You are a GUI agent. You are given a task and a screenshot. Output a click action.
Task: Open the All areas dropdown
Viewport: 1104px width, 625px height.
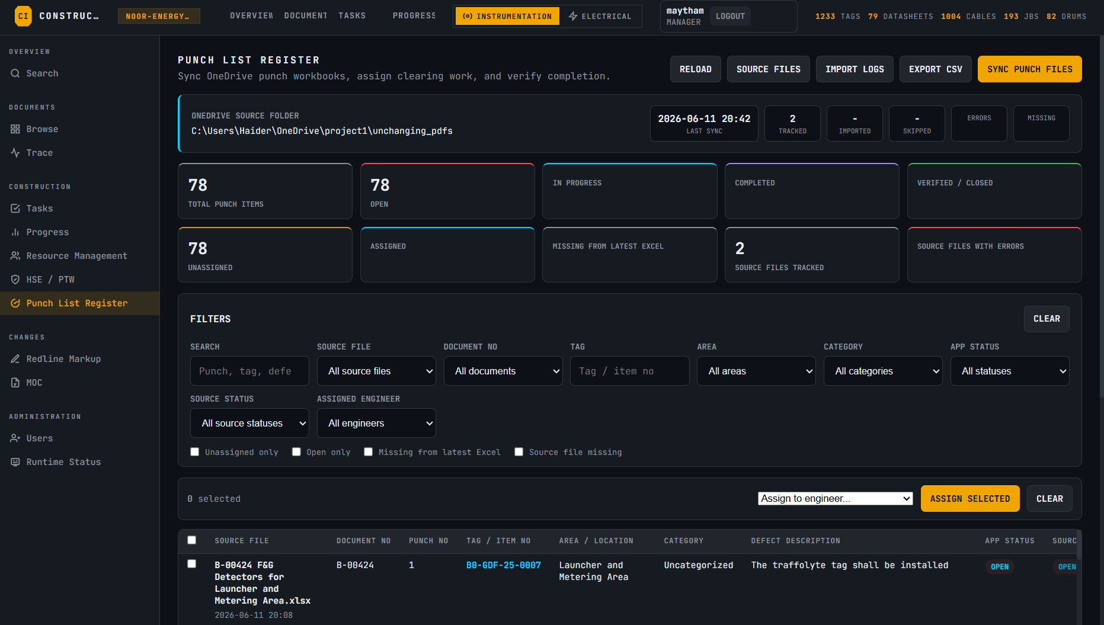point(756,371)
